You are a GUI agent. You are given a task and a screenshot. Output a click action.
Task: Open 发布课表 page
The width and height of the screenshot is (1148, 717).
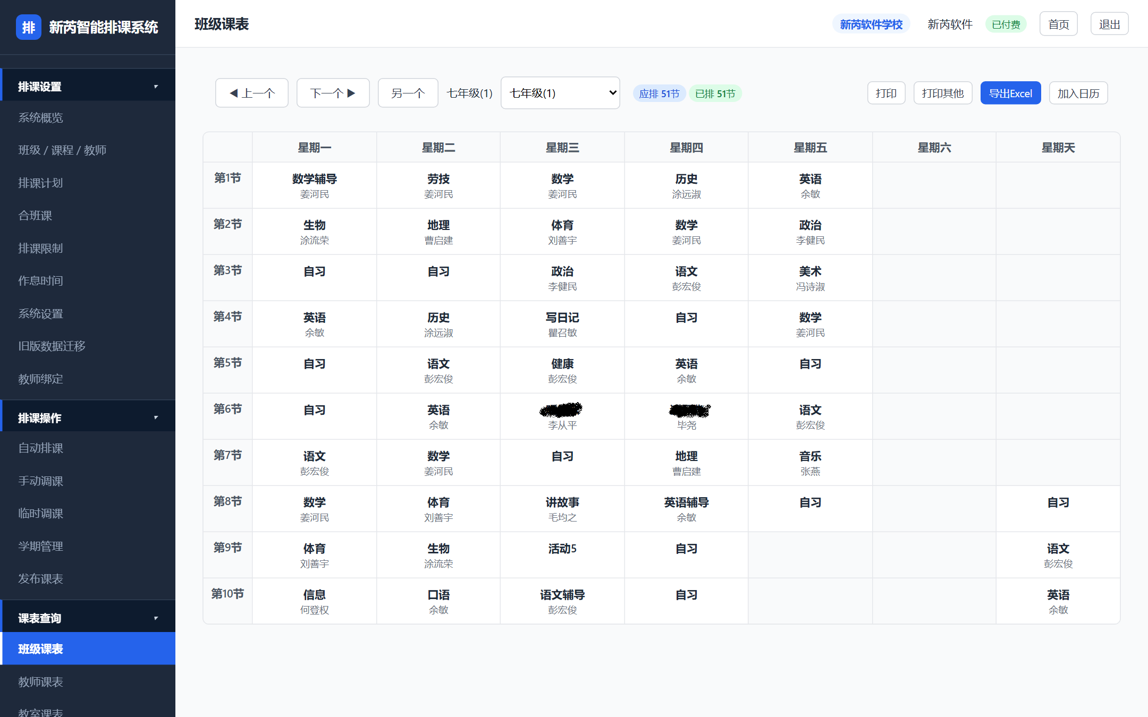pos(88,579)
